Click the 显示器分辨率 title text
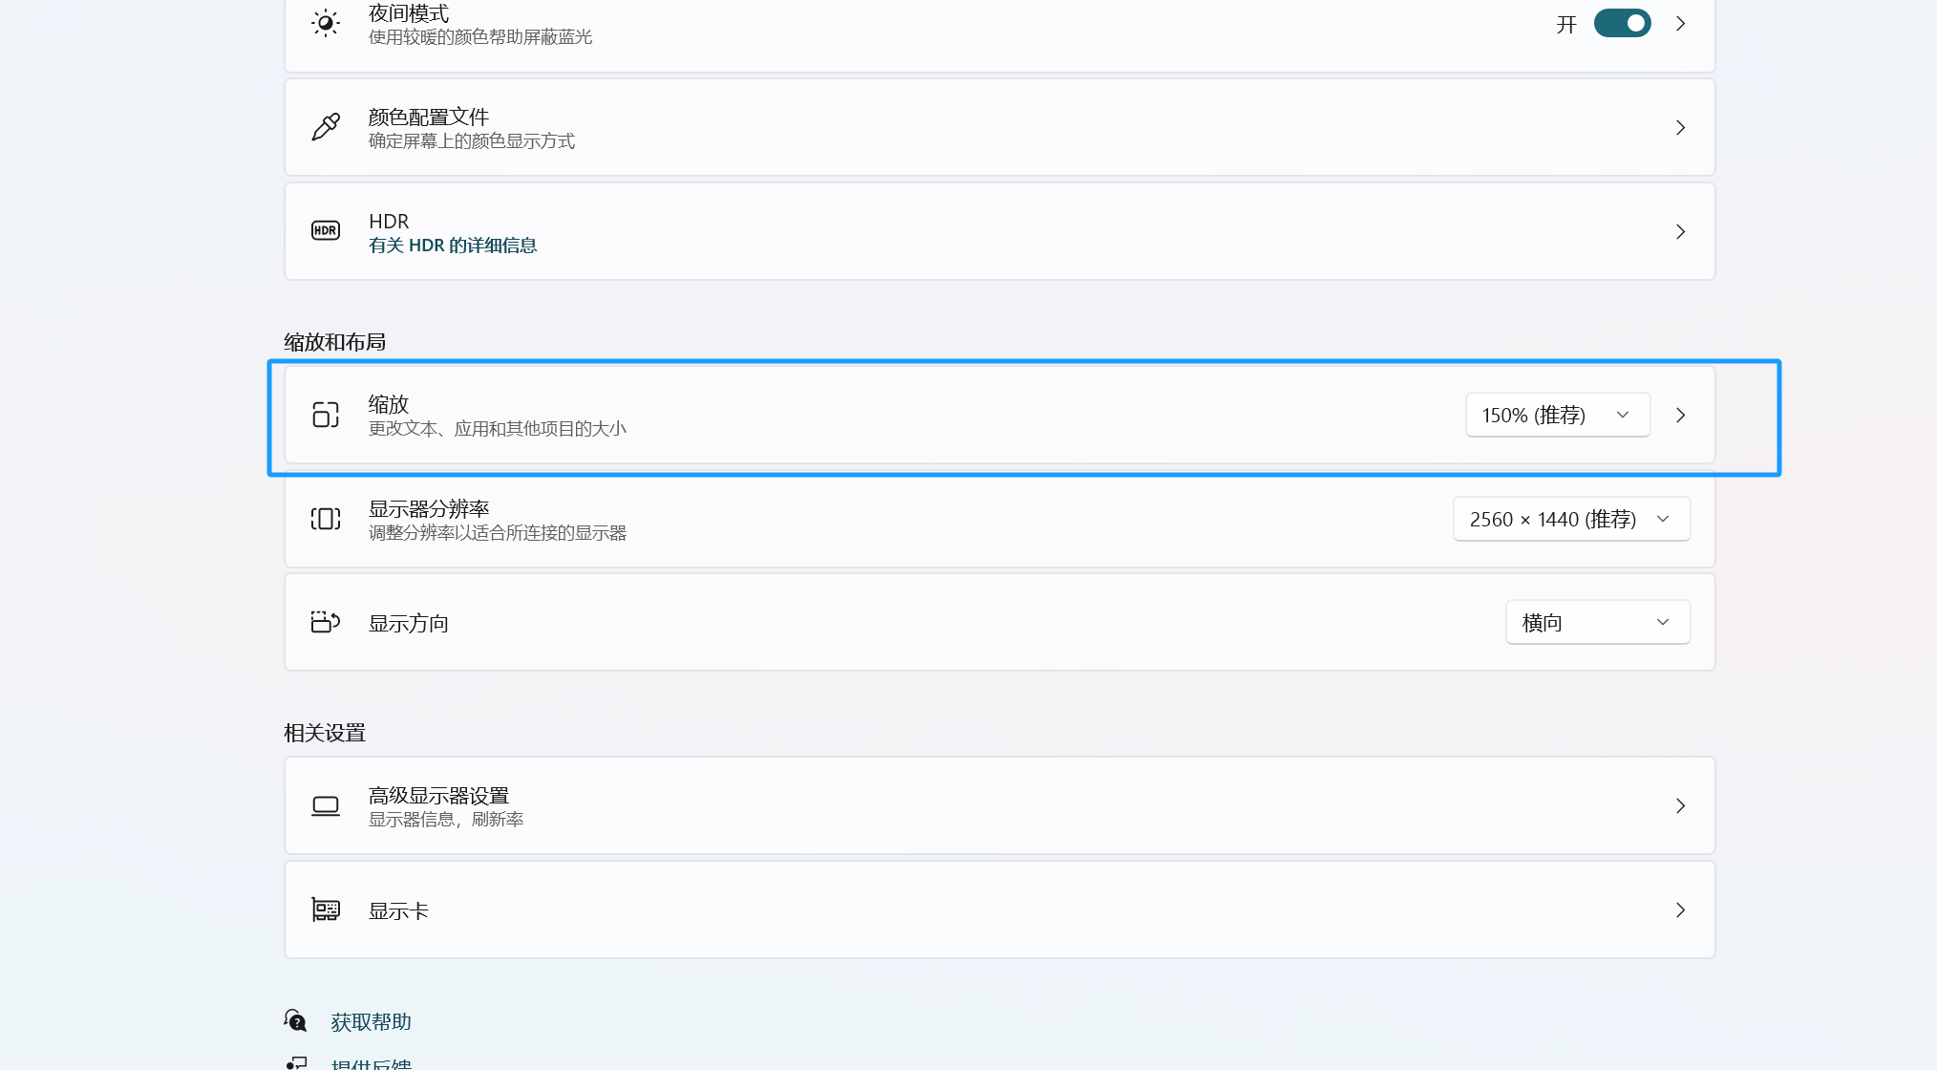The width and height of the screenshot is (1937, 1070). pos(429,508)
